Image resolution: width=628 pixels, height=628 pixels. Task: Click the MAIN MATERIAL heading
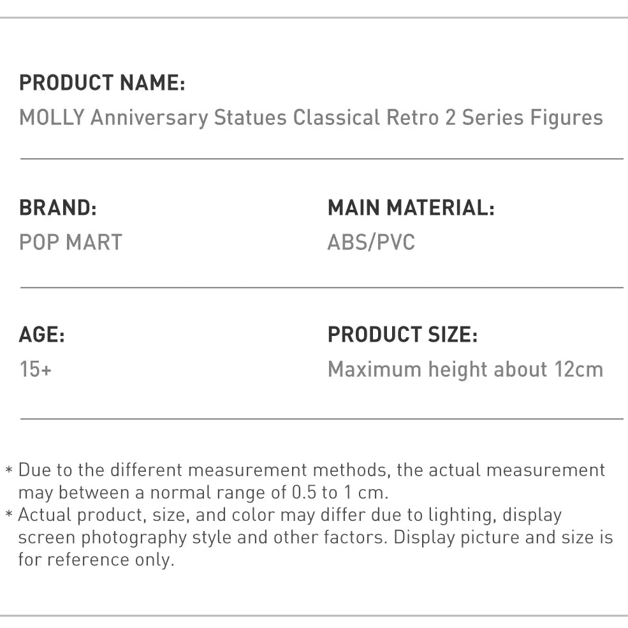[x=411, y=208]
